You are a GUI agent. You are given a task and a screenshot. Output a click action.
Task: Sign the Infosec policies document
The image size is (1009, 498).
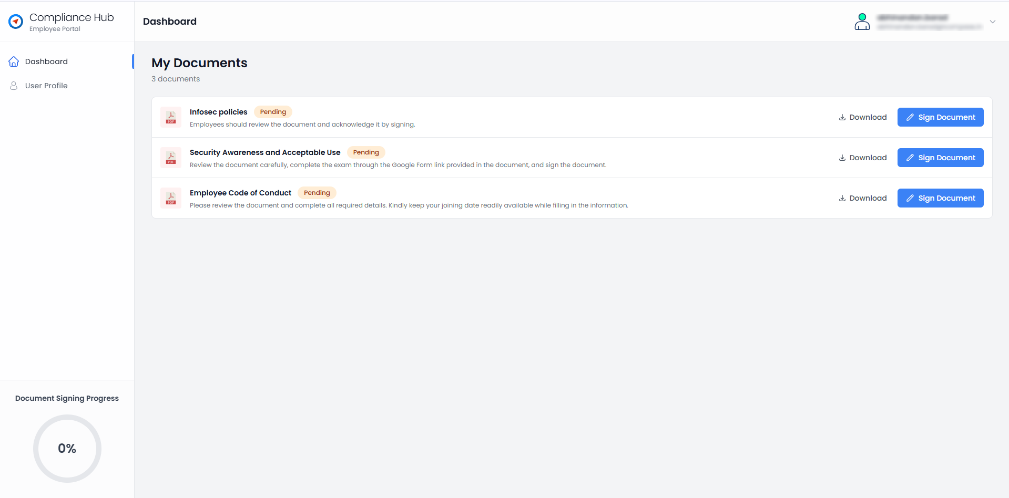[x=940, y=117]
